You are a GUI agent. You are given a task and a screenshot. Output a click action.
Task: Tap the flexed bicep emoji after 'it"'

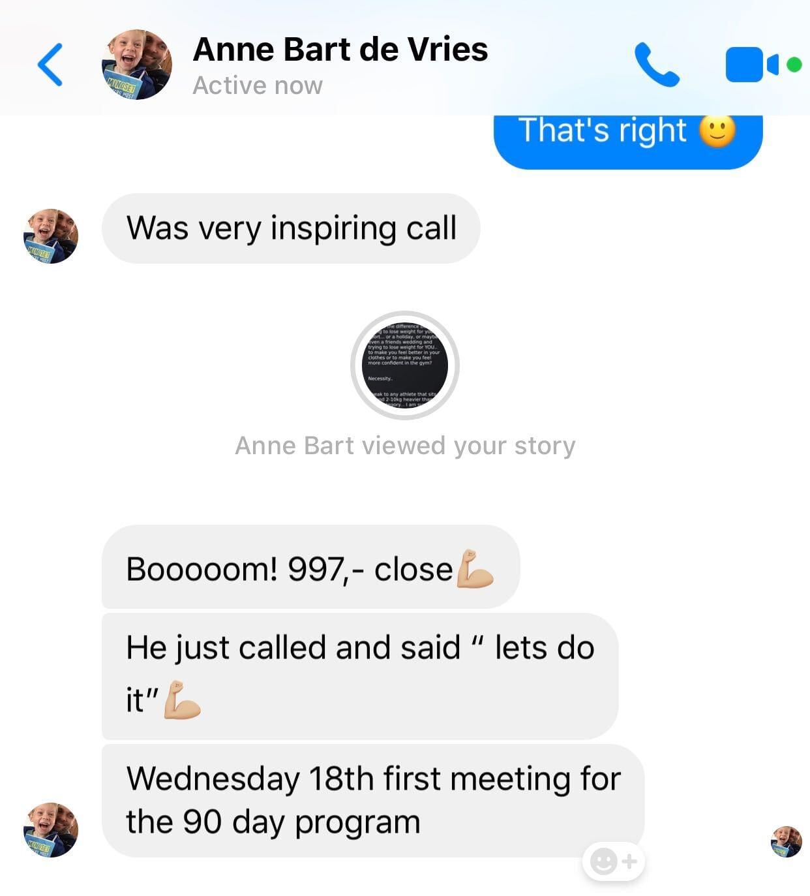pos(182,700)
